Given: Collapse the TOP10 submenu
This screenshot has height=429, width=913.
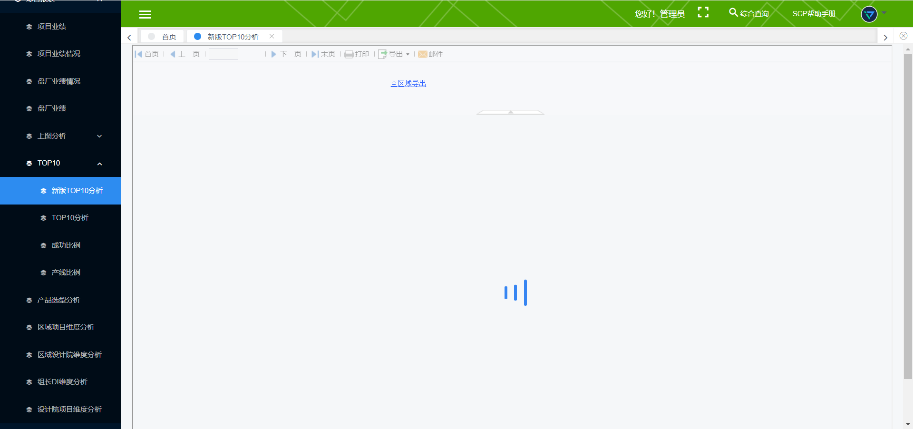Looking at the screenshot, I should (x=60, y=163).
